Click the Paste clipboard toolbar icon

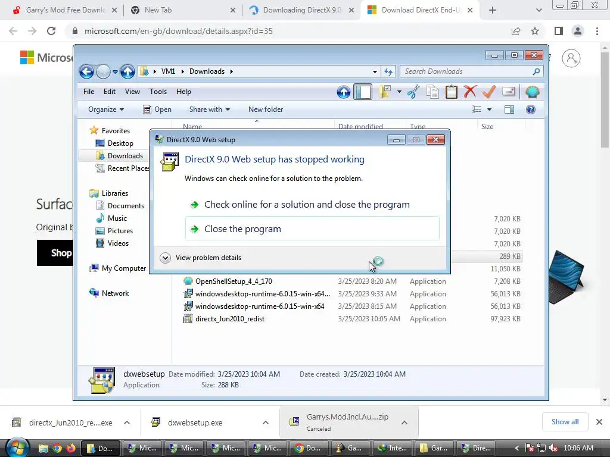pos(452,92)
